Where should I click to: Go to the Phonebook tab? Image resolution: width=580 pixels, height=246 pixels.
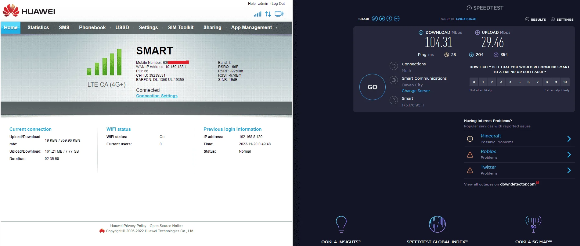[92, 27]
